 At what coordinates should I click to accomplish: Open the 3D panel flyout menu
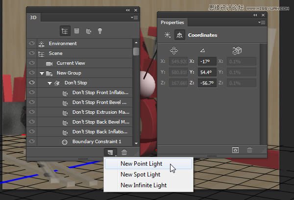point(134,18)
